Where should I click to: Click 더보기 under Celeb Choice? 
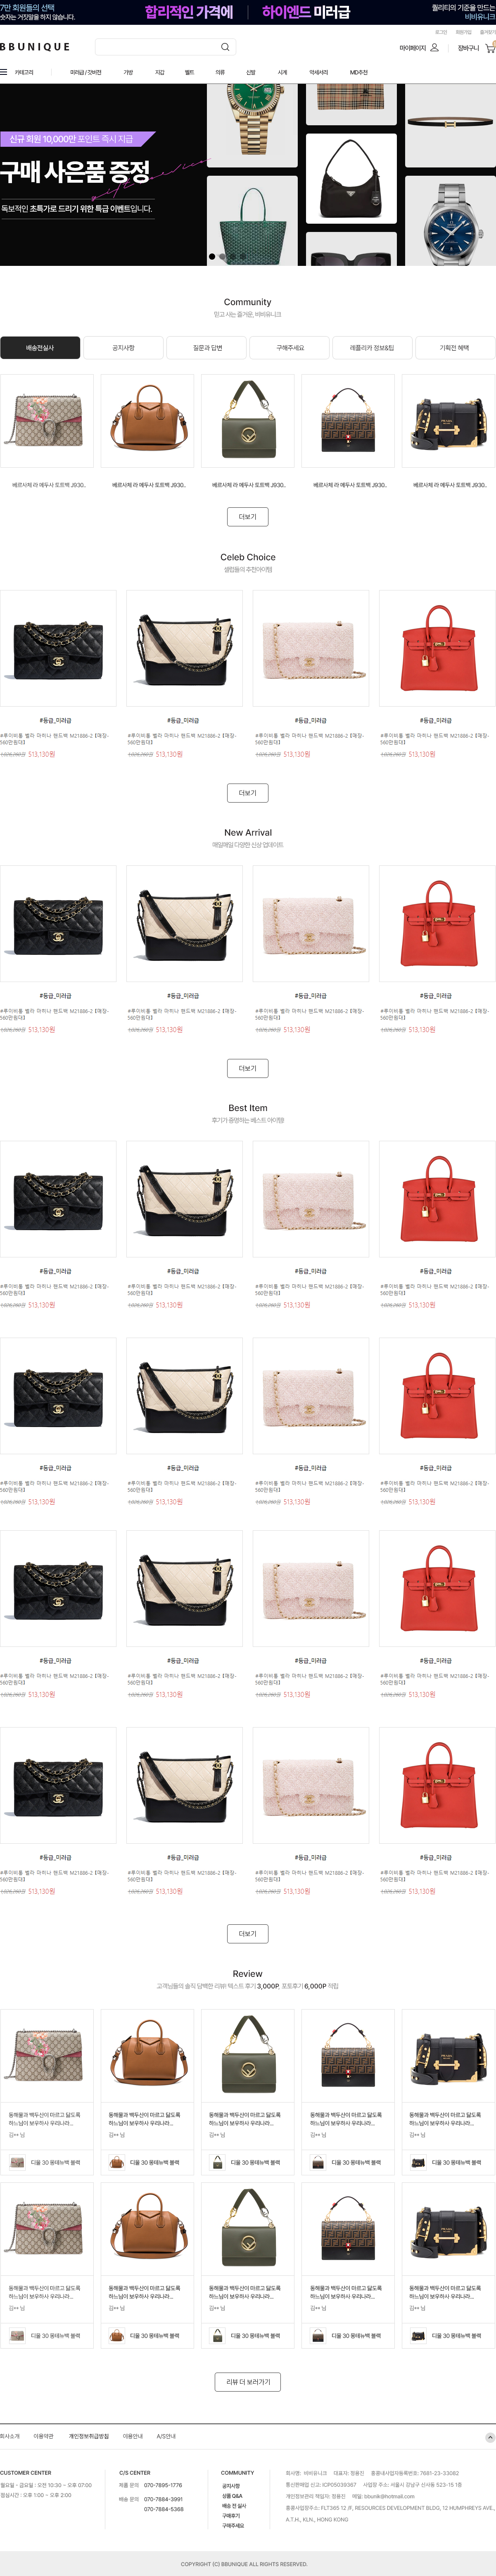pyautogui.click(x=247, y=793)
